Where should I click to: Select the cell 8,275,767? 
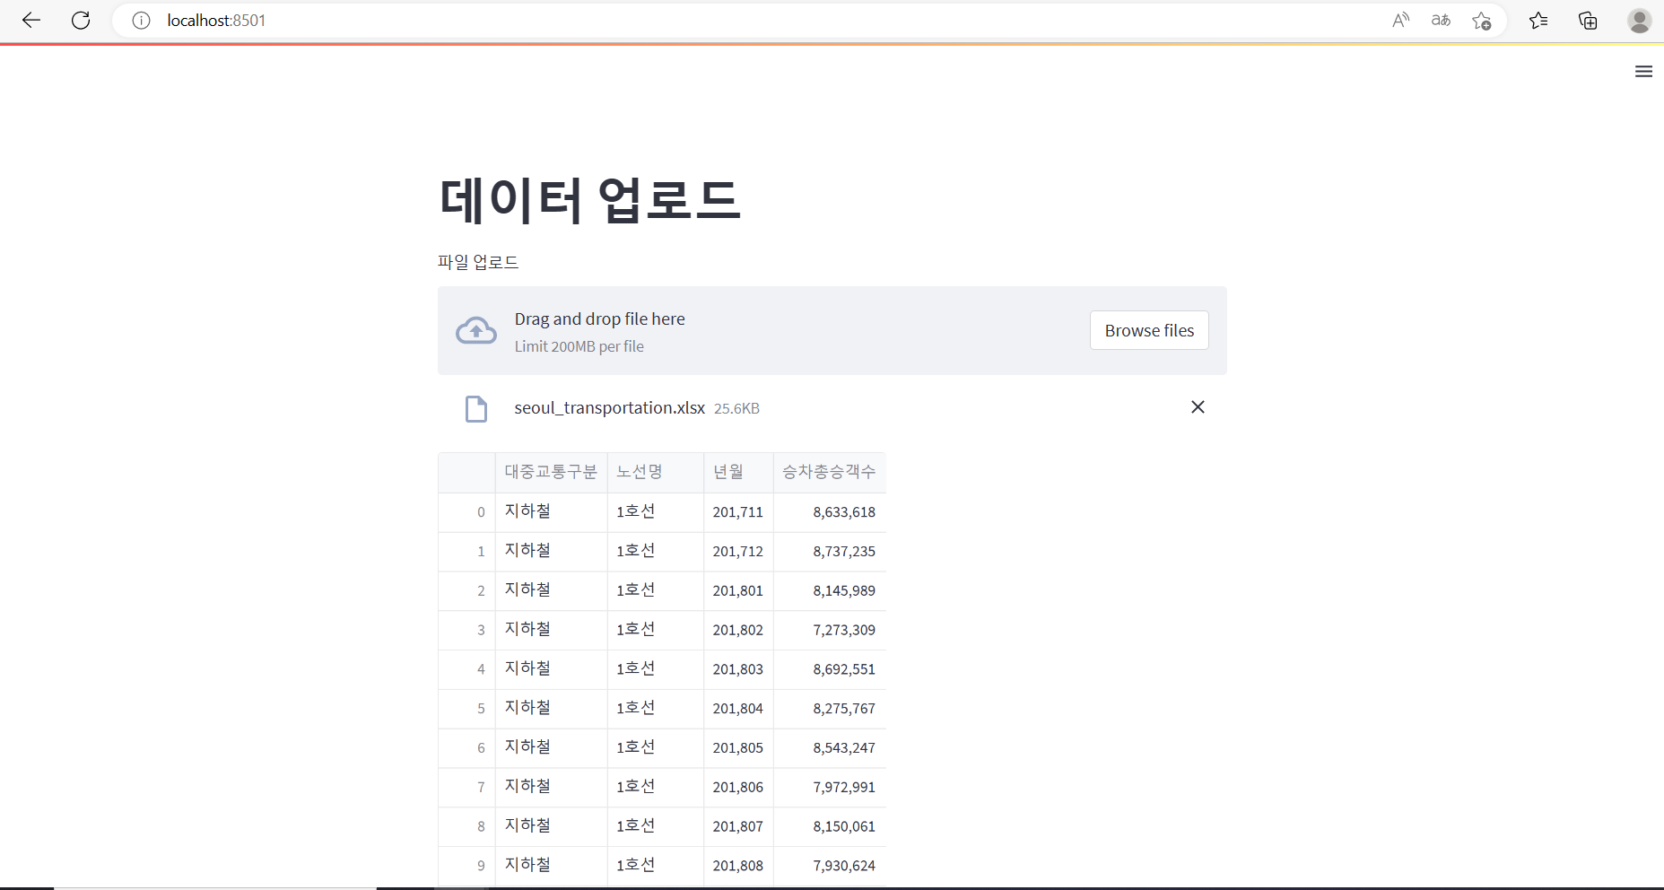tap(830, 709)
